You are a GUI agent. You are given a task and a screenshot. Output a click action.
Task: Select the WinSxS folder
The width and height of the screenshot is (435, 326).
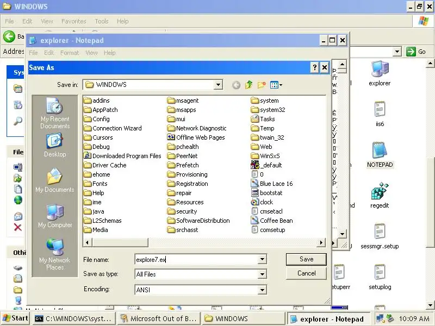265,156
